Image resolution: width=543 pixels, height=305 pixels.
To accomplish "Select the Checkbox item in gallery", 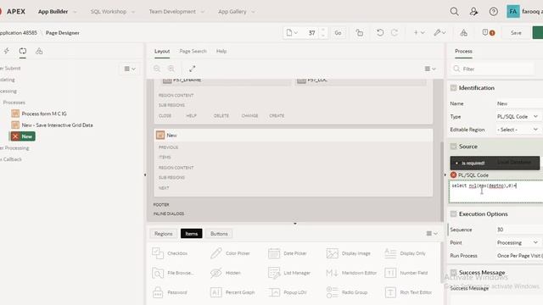I will click(x=170, y=253).
